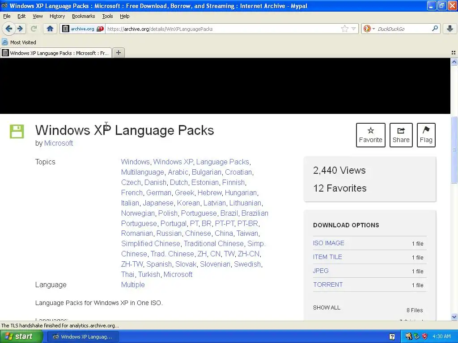Open the ZH-TW topic link
The height and width of the screenshot is (343, 458).
point(132,264)
